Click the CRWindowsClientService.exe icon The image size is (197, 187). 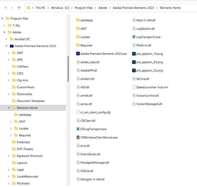[78, 137]
